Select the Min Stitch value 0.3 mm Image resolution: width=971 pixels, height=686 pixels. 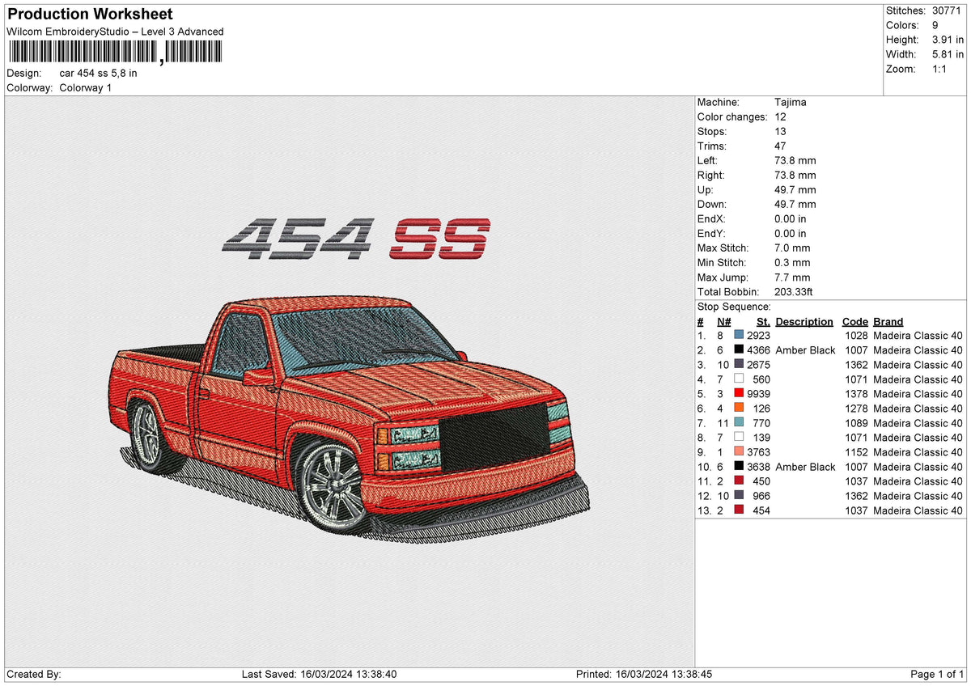click(x=792, y=262)
